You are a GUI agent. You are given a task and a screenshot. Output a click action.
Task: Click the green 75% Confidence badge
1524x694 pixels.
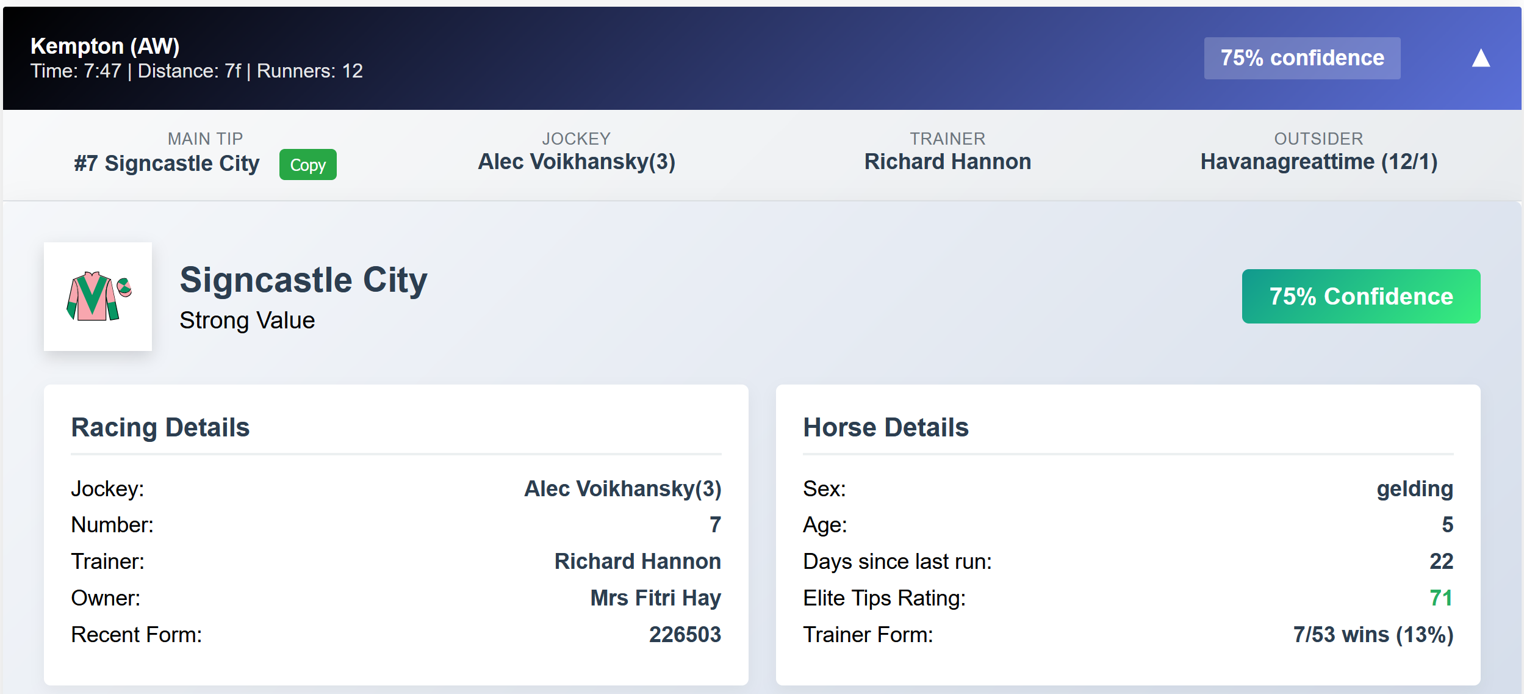coord(1361,296)
